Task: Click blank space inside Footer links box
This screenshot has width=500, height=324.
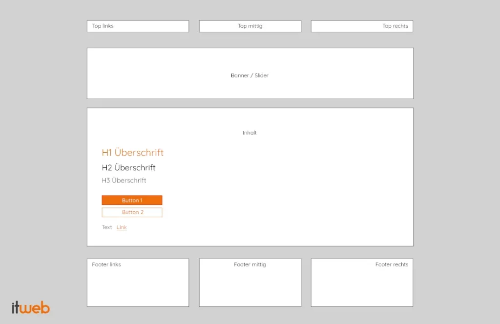Action: click(138, 289)
